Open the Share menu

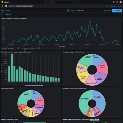click(x=120, y=6)
